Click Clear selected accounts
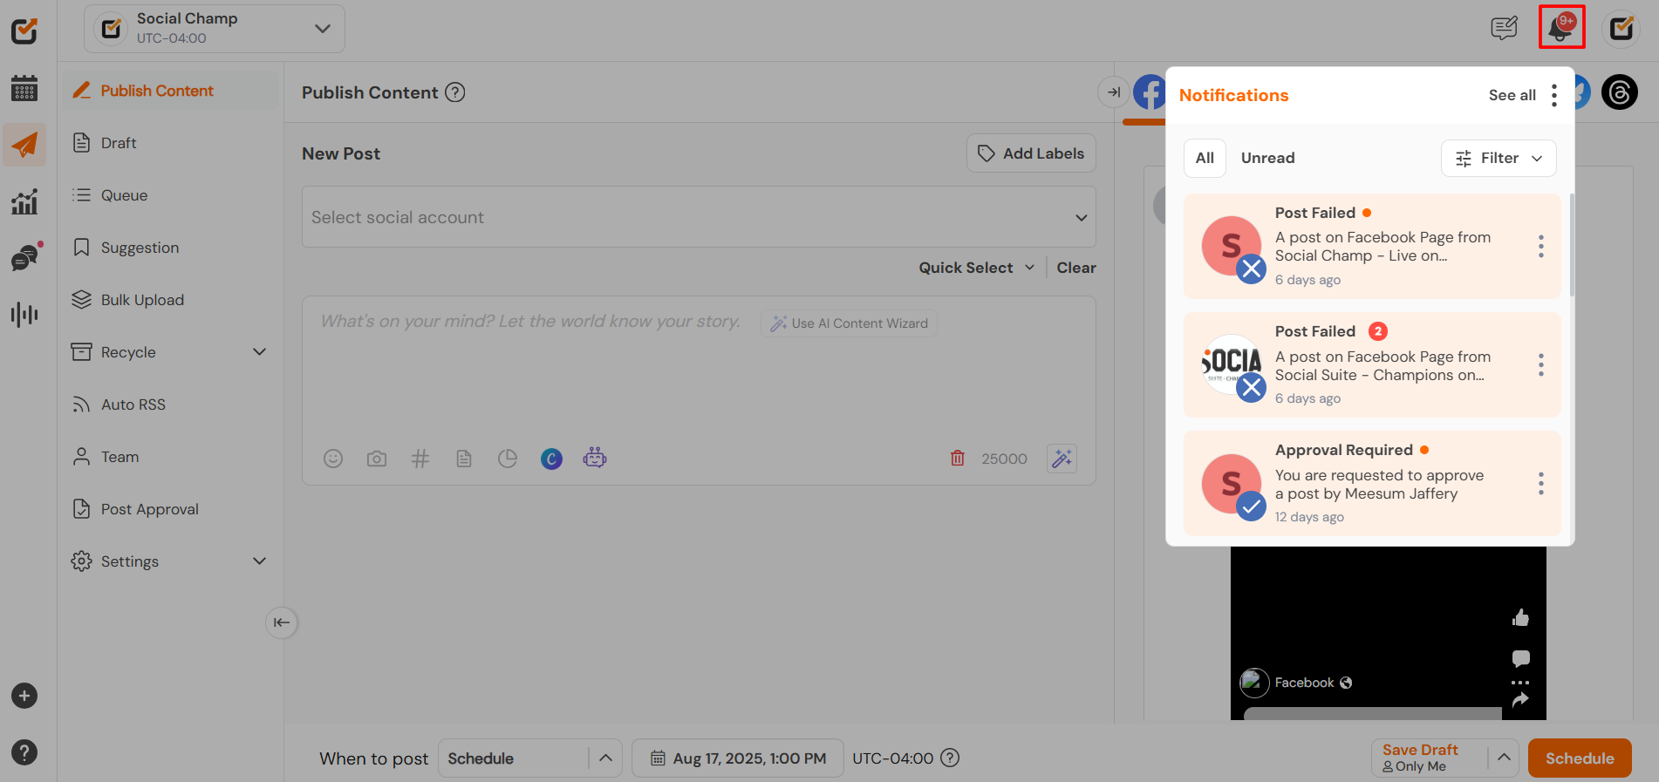The width and height of the screenshot is (1659, 782). (x=1076, y=268)
